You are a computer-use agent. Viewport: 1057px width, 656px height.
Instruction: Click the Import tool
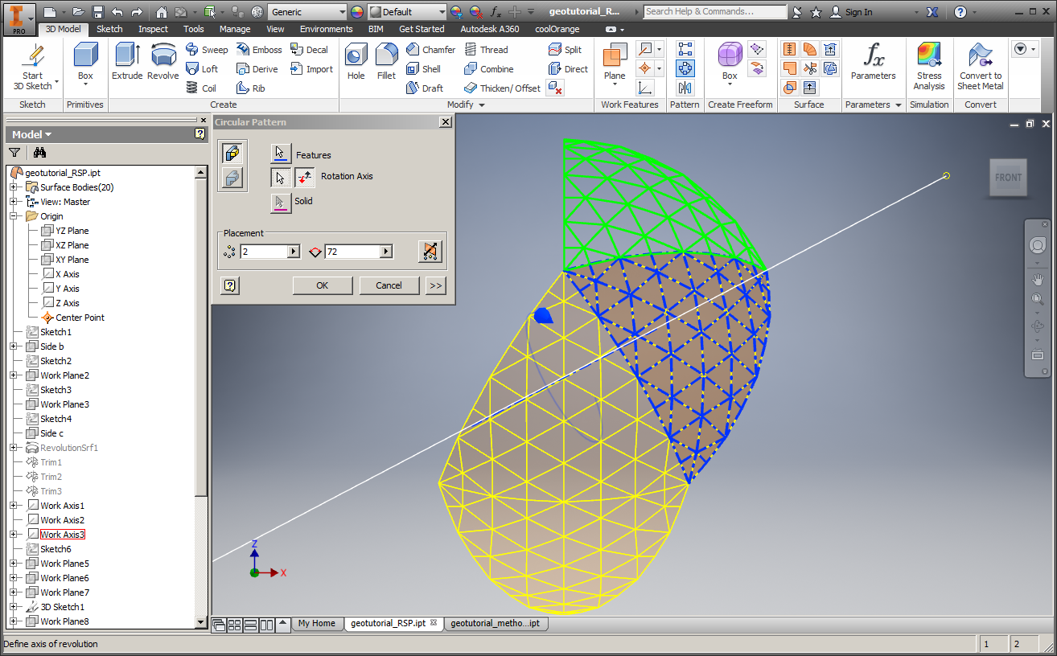pyautogui.click(x=312, y=69)
